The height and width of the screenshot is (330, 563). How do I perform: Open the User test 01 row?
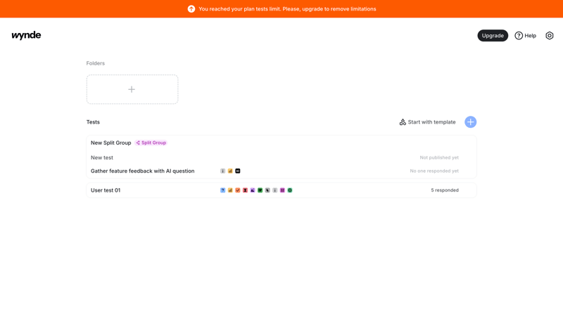[x=281, y=190]
